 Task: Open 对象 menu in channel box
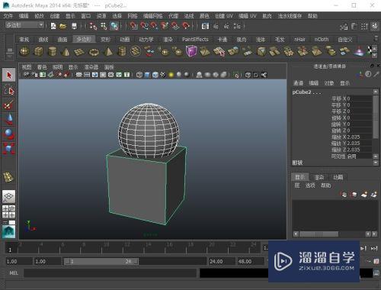pos(329,83)
